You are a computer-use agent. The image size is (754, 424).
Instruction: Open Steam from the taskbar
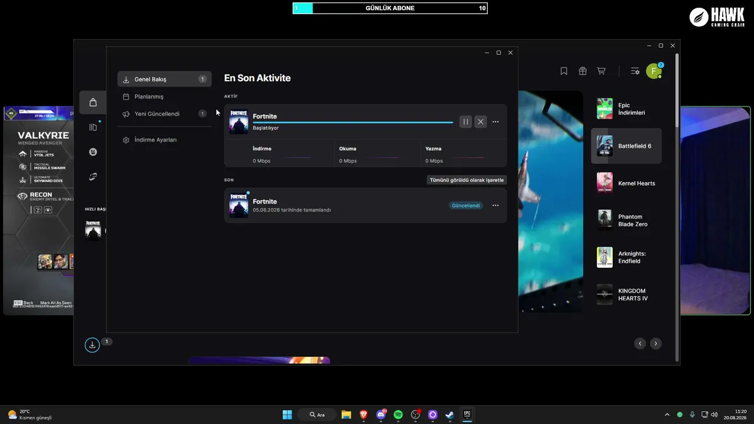tap(450, 415)
